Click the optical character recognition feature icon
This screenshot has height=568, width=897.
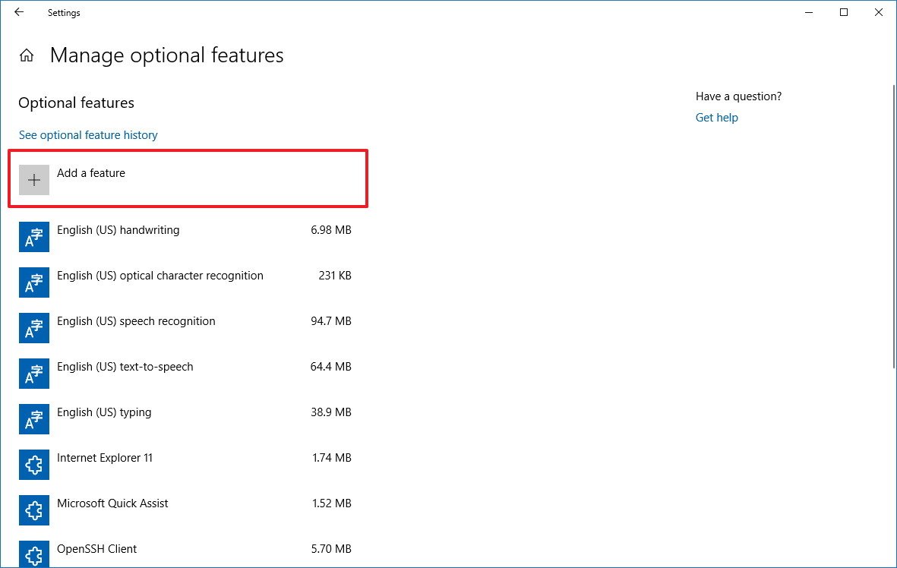pyautogui.click(x=34, y=282)
